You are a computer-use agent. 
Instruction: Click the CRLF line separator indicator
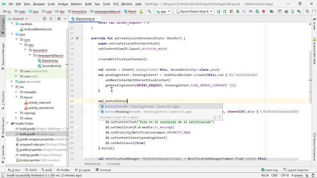274,176
